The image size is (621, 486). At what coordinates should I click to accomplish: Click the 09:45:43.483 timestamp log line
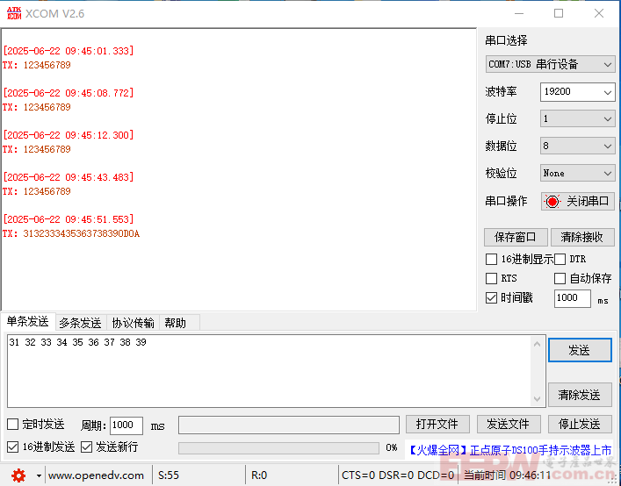(69, 177)
